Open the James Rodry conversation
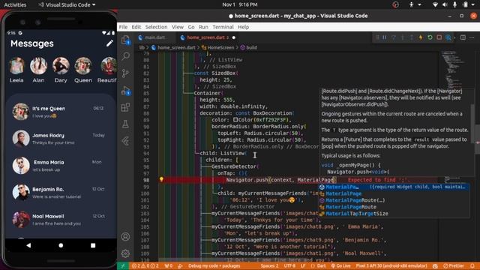 [x=60, y=139]
